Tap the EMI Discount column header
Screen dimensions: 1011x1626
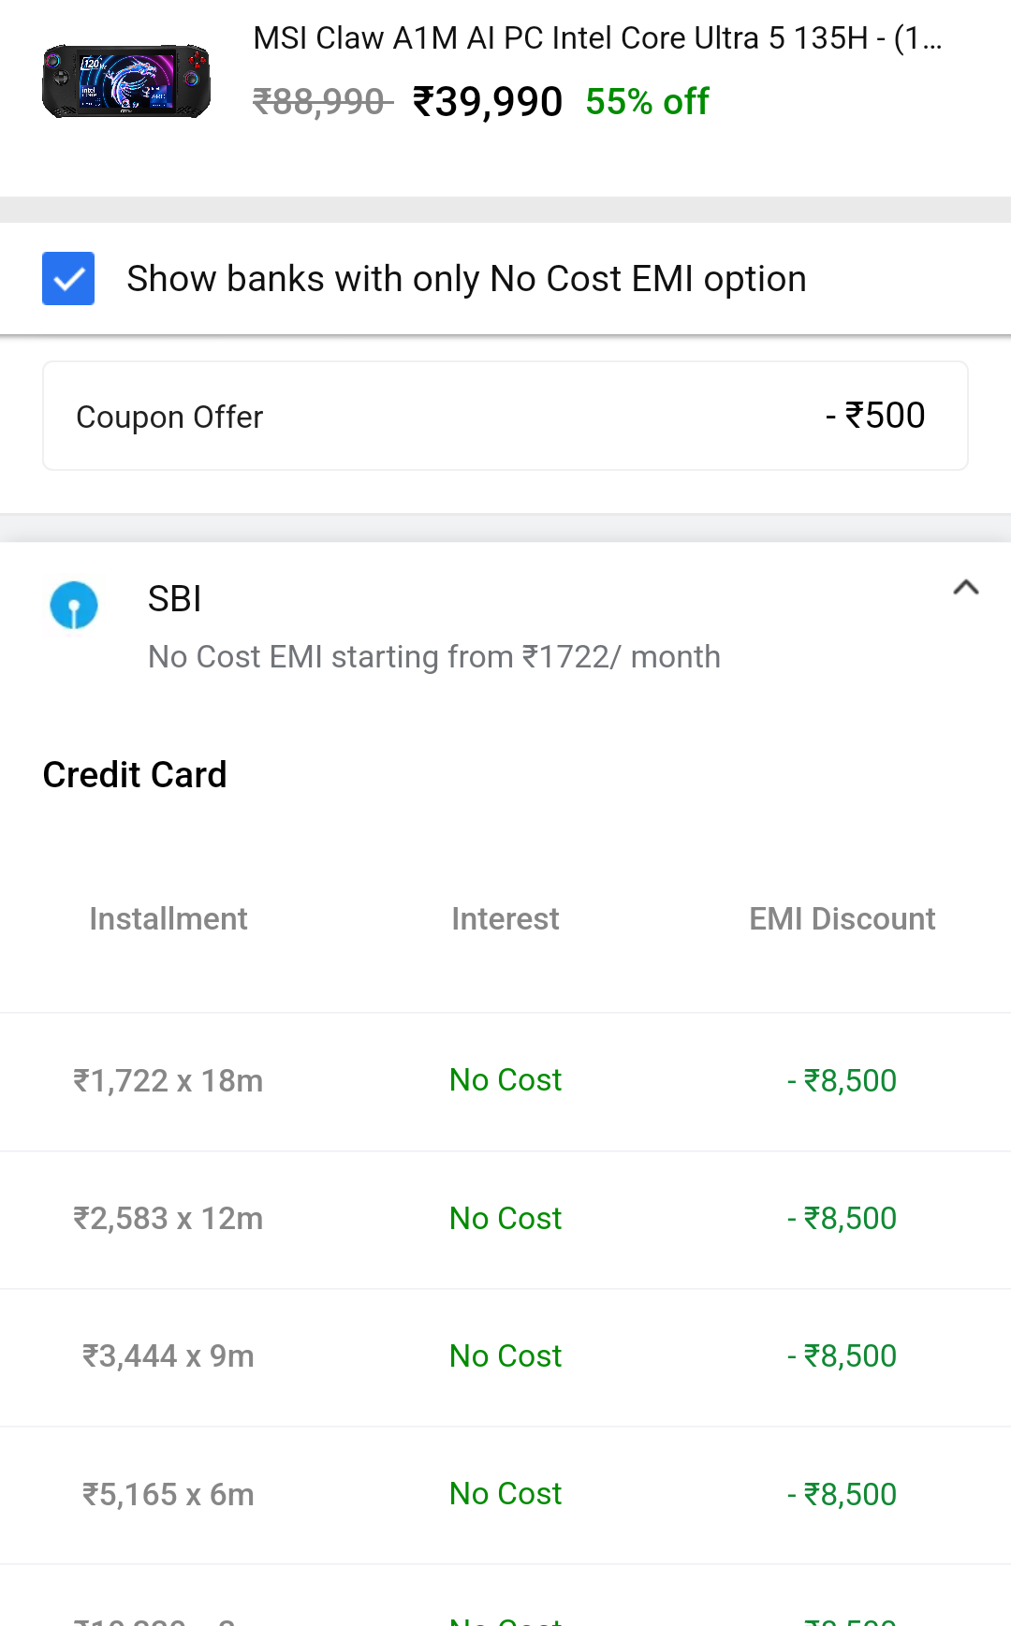point(842,919)
